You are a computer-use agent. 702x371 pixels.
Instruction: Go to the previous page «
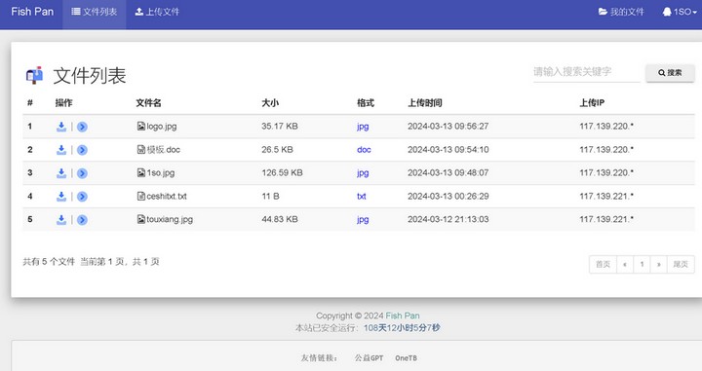coord(625,264)
